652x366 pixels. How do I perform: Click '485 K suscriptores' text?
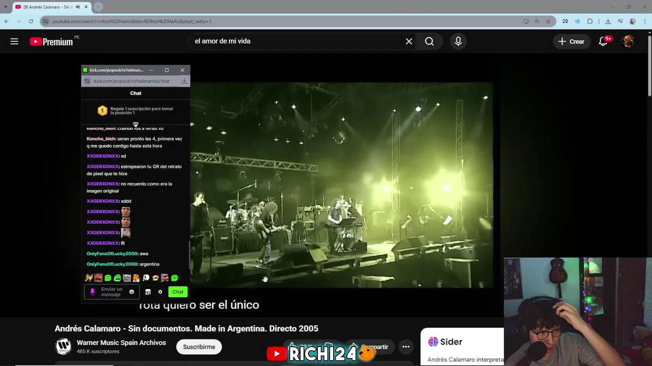pyautogui.click(x=98, y=352)
